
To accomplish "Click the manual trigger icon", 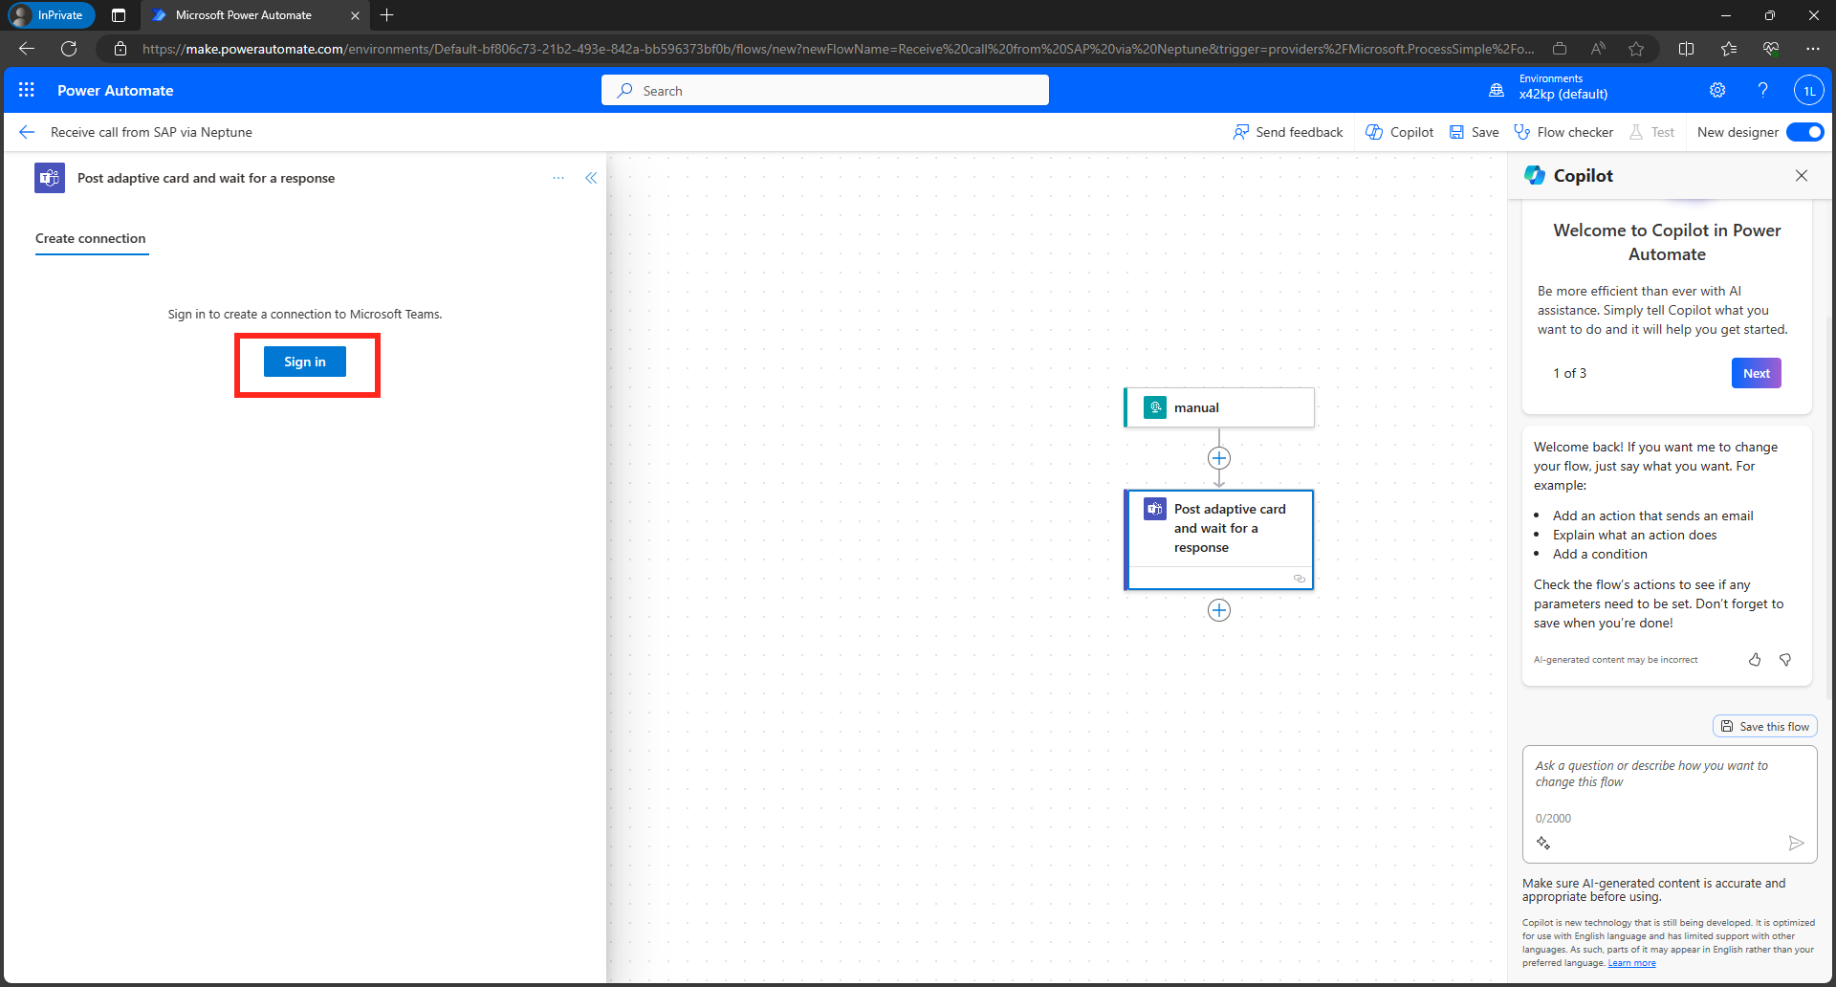I will pyautogui.click(x=1155, y=407).
